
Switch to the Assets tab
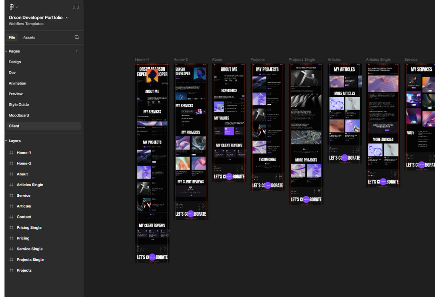[x=29, y=38]
